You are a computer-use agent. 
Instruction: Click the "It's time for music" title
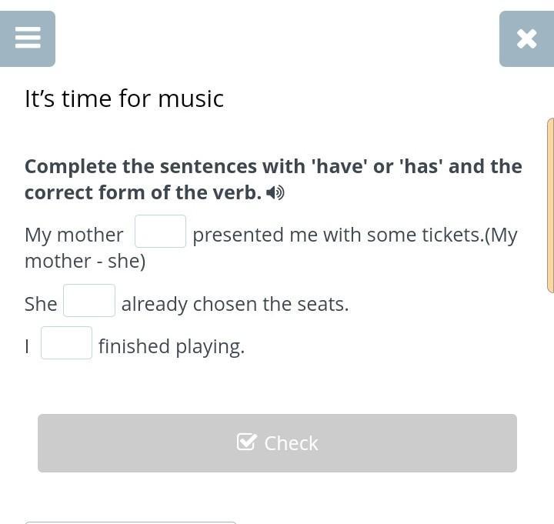pos(125,98)
